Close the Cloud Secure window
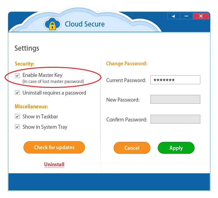This screenshot has width=218, height=198. 201,16
